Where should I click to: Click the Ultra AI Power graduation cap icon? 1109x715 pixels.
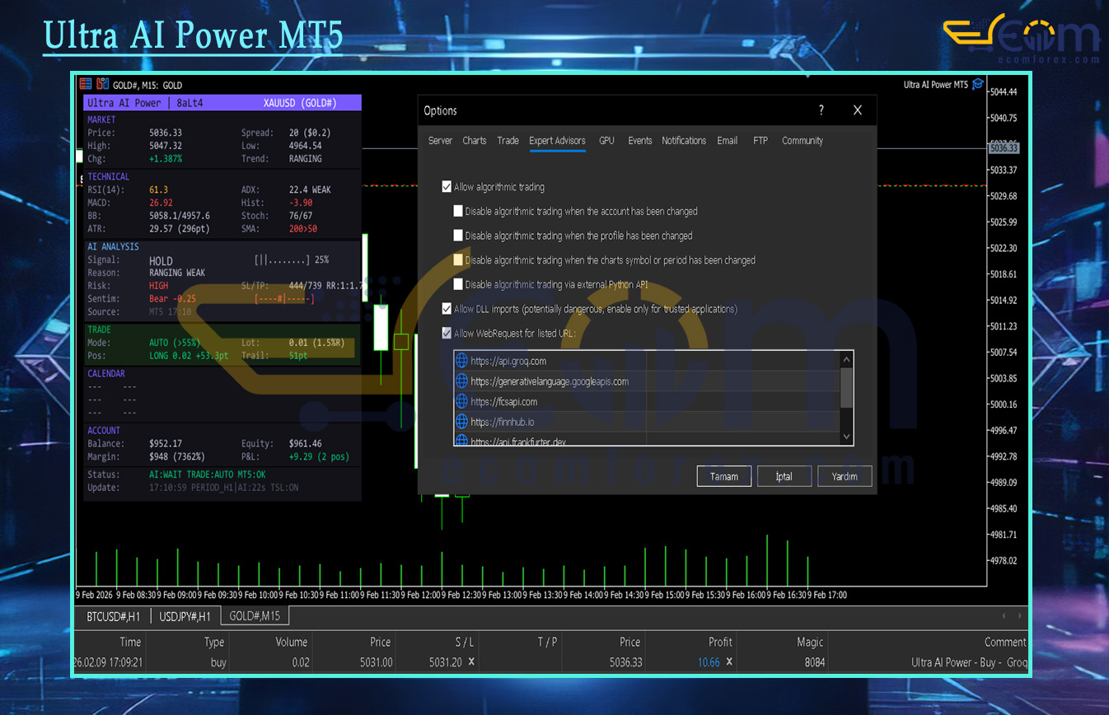pyautogui.click(x=977, y=84)
